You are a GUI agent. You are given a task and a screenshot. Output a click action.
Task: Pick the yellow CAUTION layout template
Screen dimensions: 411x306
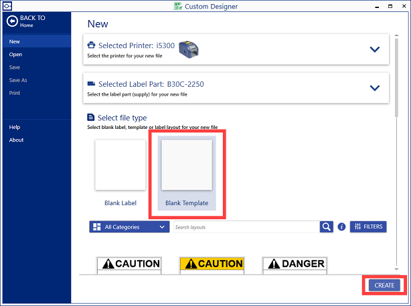click(212, 264)
